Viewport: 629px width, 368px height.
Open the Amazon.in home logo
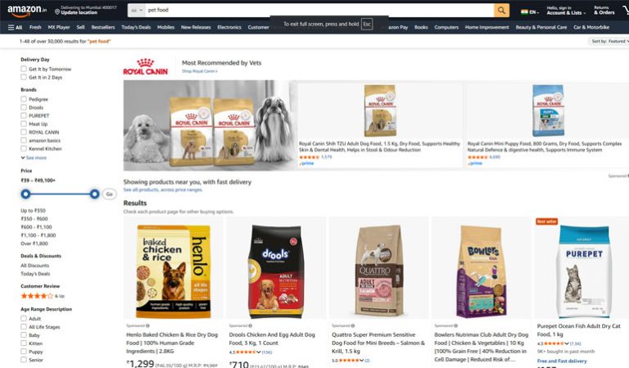(27, 11)
